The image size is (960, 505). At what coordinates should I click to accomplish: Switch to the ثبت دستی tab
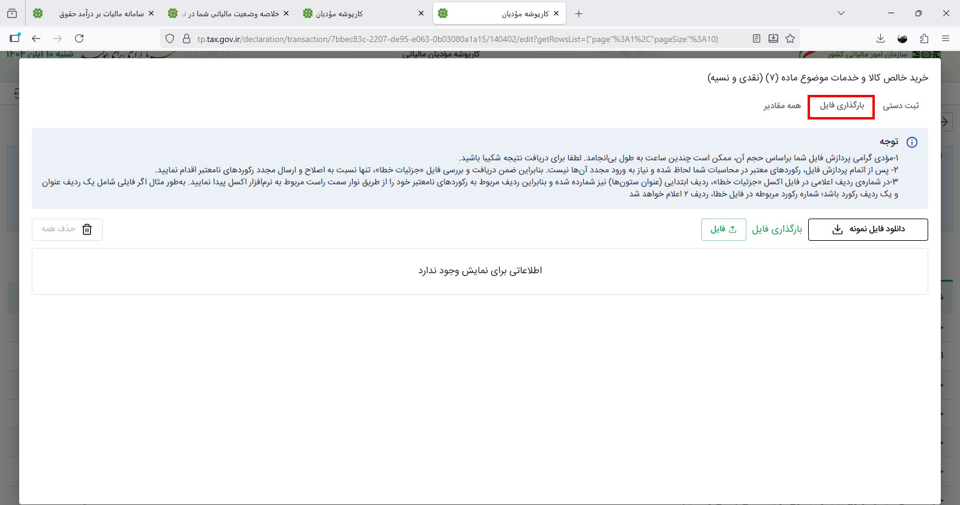click(x=901, y=106)
